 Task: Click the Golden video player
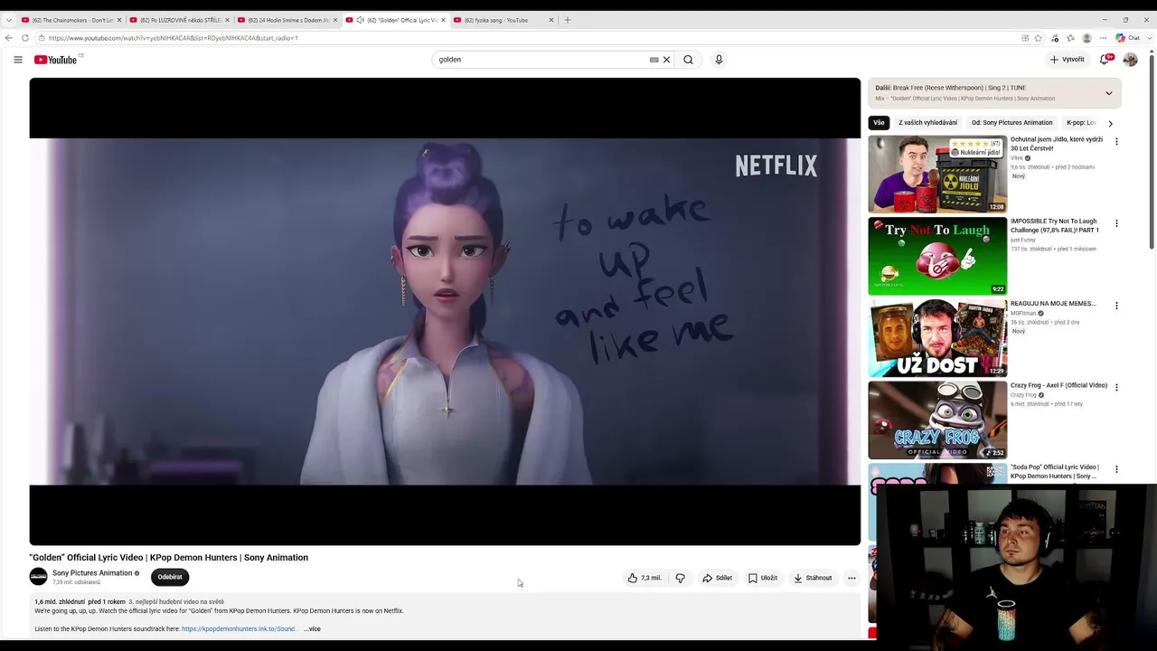(445, 311)
